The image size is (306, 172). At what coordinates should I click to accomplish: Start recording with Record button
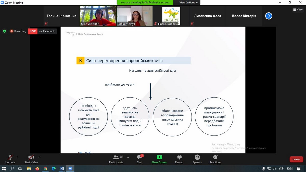point(179,159)
